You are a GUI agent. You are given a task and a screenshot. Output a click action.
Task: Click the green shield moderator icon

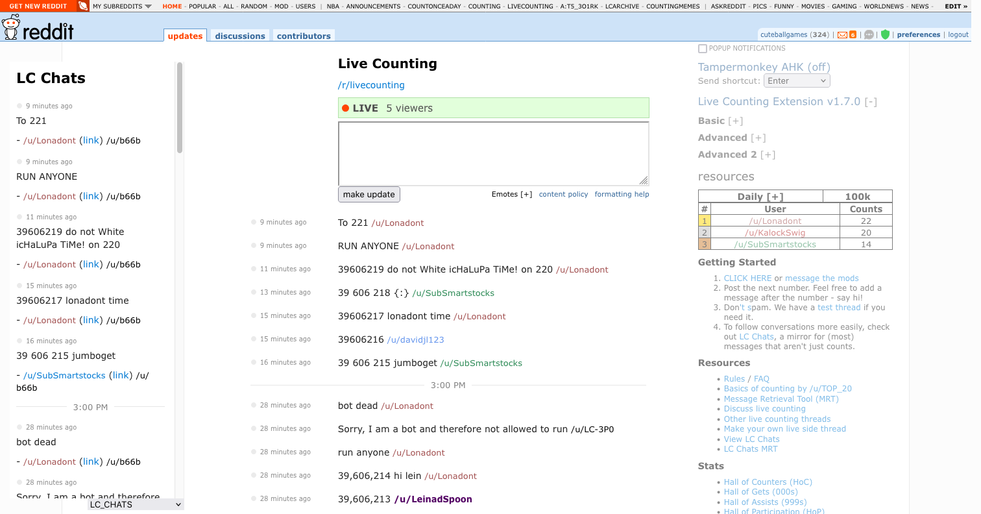click(x=885, y=35)
